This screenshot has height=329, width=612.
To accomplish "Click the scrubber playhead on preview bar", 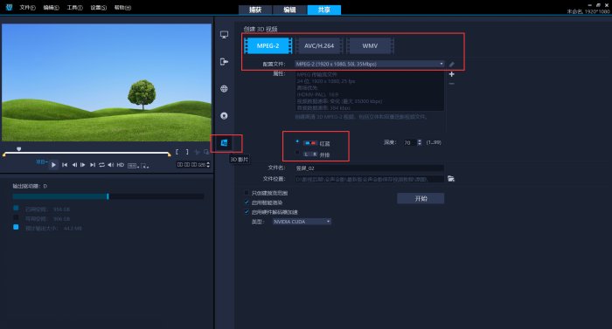I will coord(18,149).
